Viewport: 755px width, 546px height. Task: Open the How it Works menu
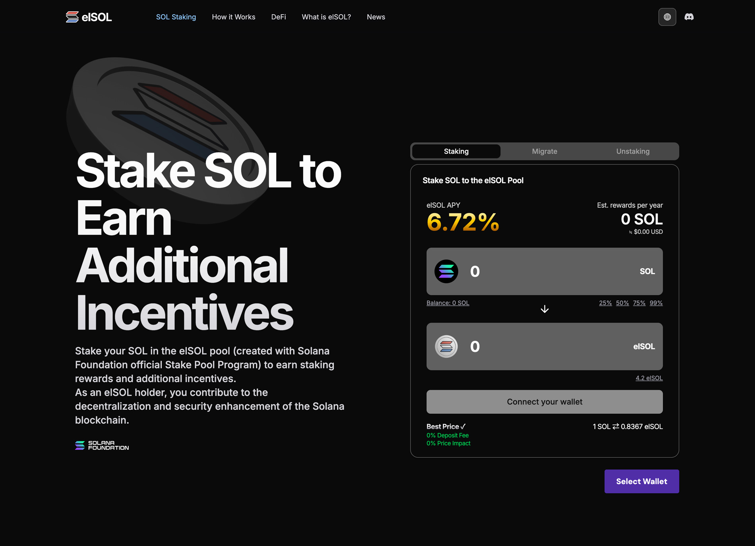pos(233,17)
